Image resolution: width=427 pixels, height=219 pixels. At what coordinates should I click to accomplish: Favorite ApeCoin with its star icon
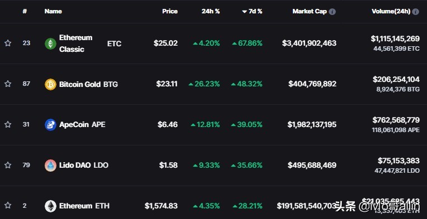pyautogui.click(x=8, y=125)
